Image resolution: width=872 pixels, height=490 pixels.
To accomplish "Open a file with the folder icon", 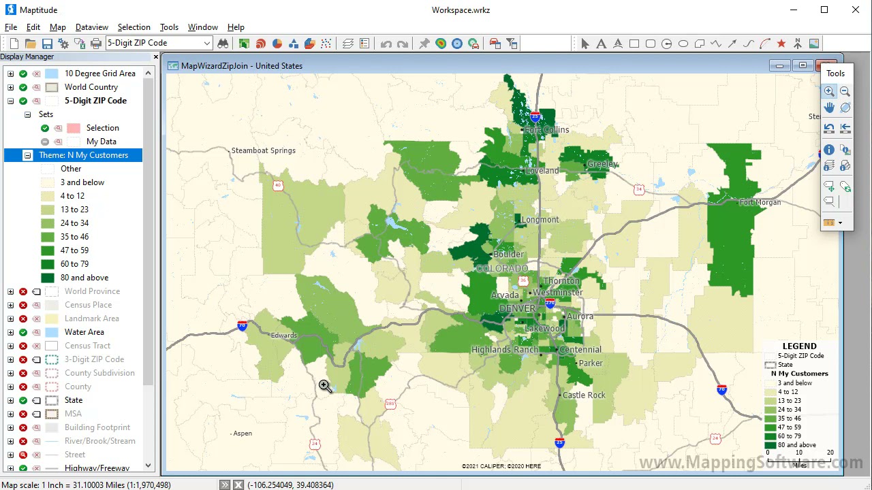I will click(x=31, y=44).
